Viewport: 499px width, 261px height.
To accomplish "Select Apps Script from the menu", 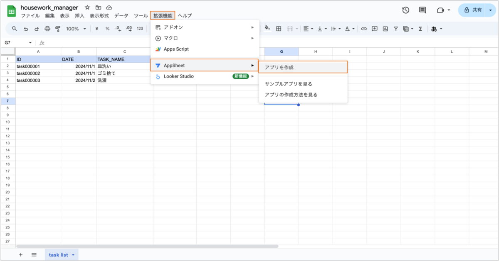I will [205, 49].
